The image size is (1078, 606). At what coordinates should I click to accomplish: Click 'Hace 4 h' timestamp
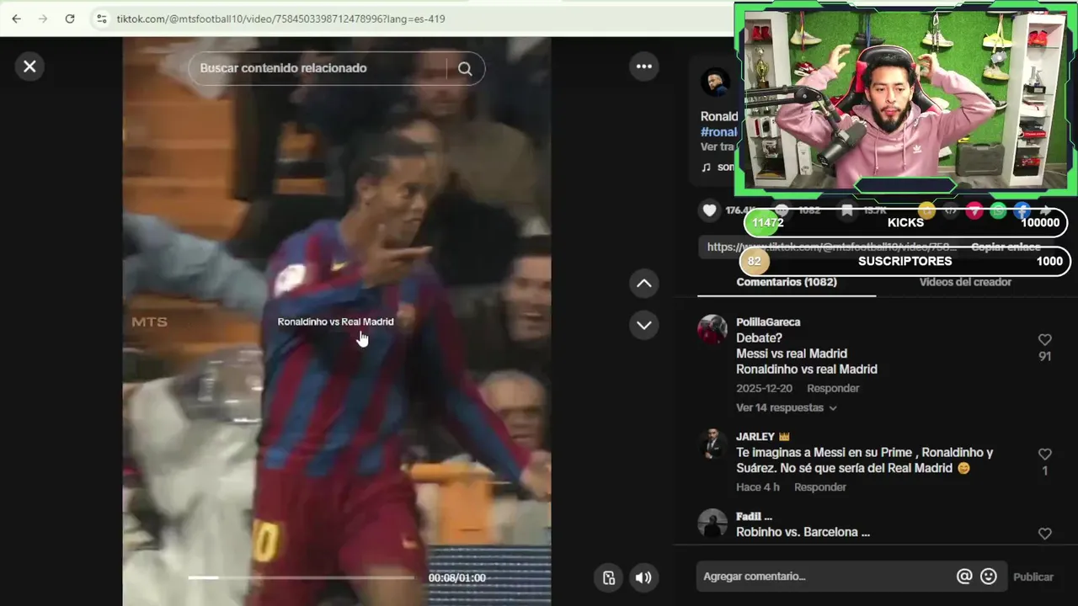pos(758,487)
